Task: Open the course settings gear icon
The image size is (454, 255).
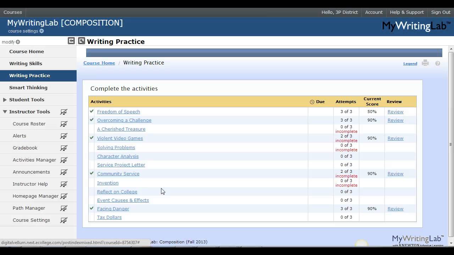Action: 41,31
